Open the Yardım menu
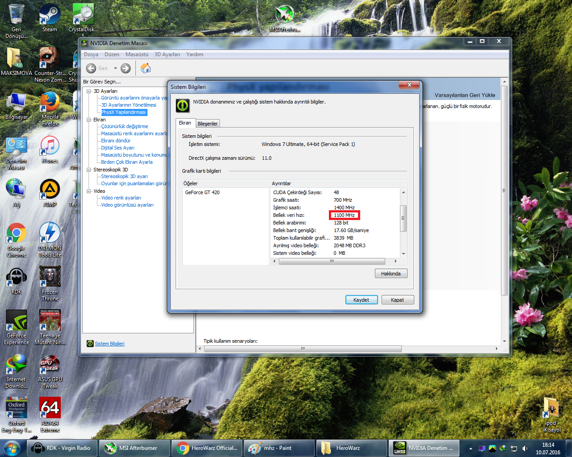572x457 pixels. (x=195, y=54)
